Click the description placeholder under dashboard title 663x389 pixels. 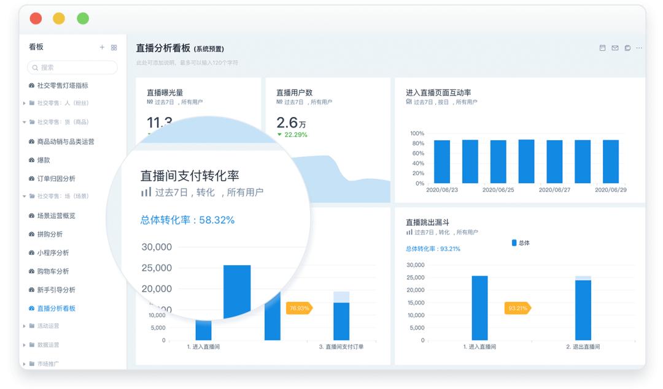(x=187, y=62)
